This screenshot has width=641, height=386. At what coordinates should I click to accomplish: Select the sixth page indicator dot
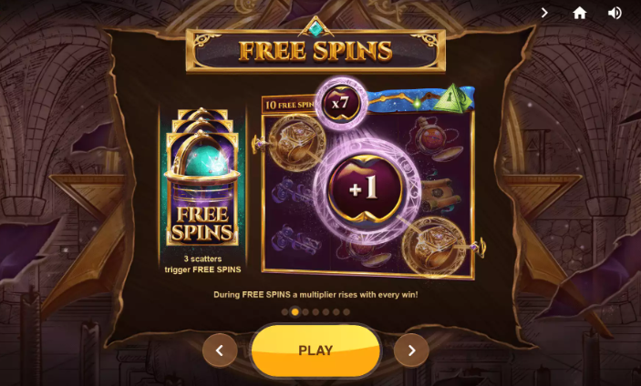point(336,312)
